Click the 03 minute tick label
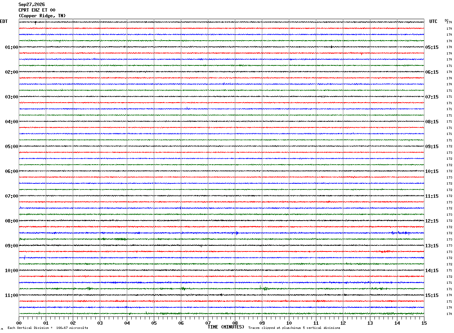Viewport: 454px width, 333px height. (100, 323)
